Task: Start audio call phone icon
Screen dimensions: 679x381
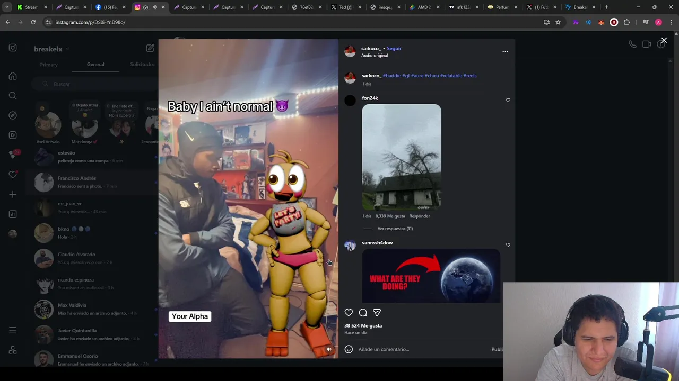Action: (632, 44)
